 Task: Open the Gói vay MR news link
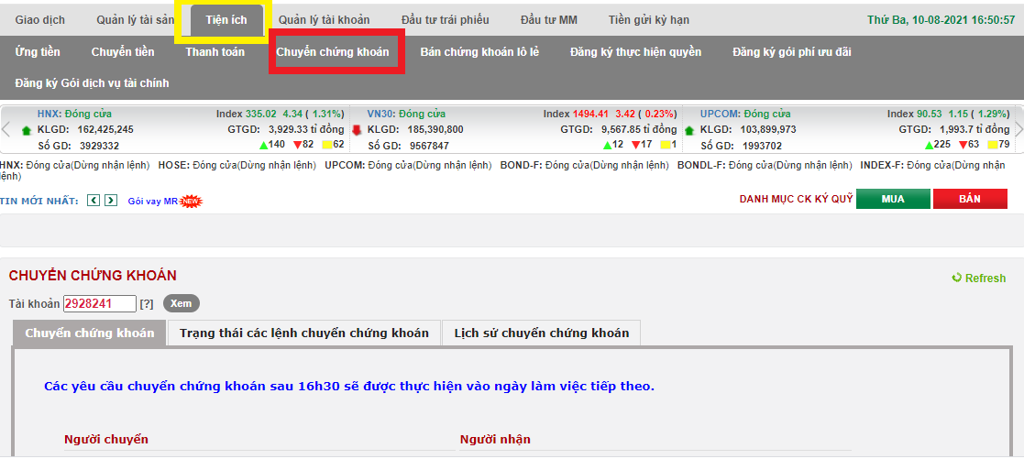pyautogui.click(x=153, y=201)
